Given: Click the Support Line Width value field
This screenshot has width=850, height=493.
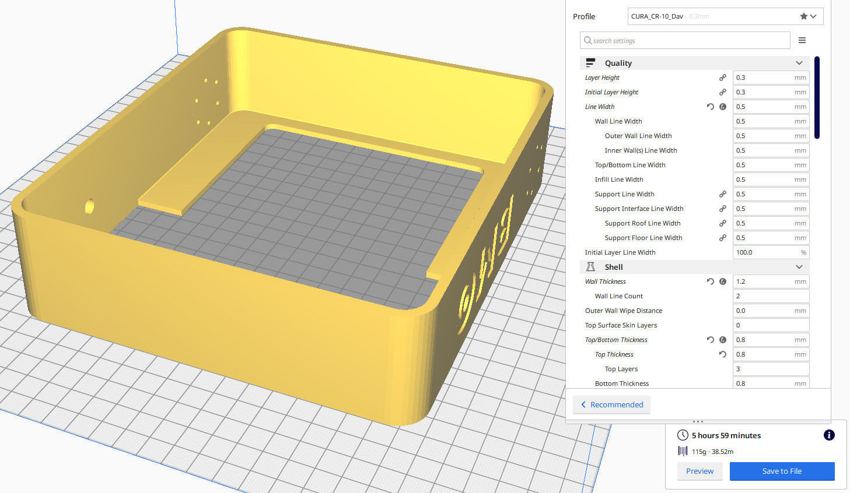Looking at the screenshot, I should coord(771,194).
